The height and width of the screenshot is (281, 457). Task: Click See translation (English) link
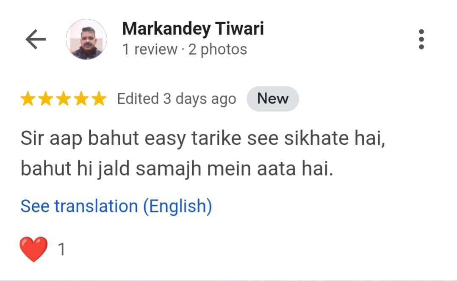click(x=116, y=206)
